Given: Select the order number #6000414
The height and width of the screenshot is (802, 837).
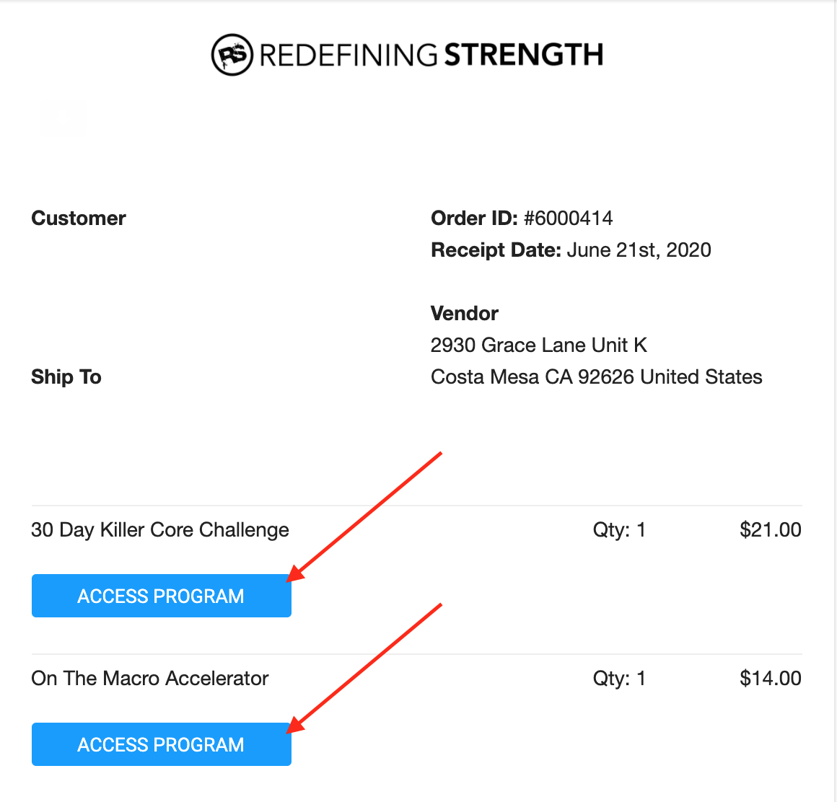Looking at the screenshot, I should [x=568, y=219].
